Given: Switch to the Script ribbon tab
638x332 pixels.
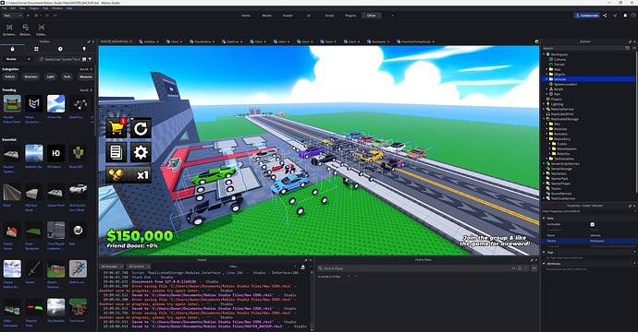Looking at the screenshot, I should 329,16.
